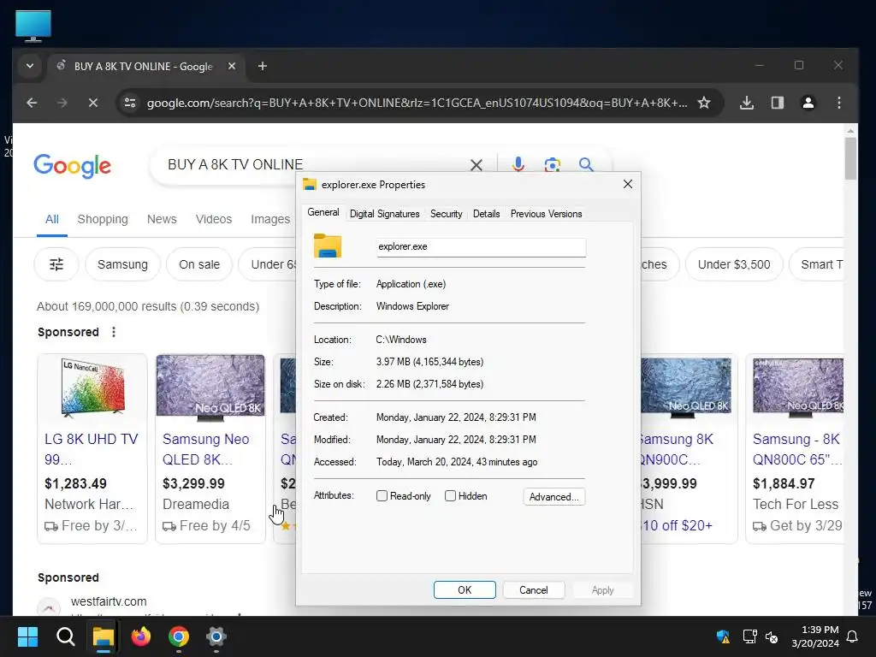
Task: Open File Explorer from taskbar
Action: tap(103, 636)
